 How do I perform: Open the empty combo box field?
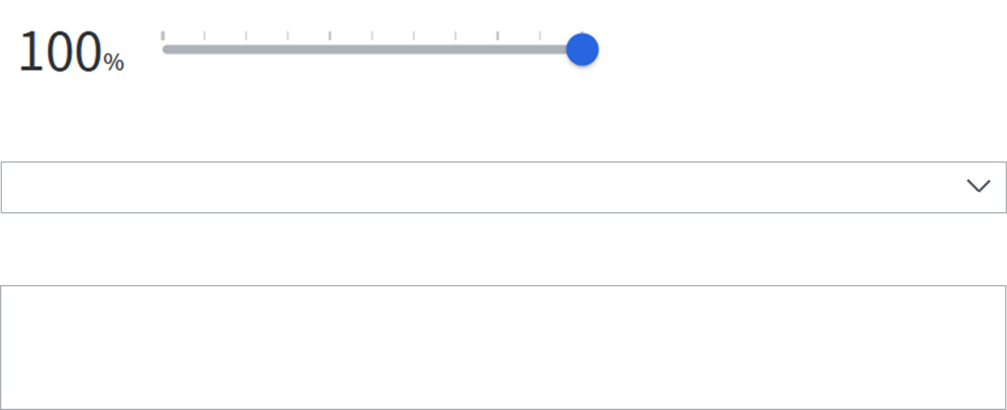click(481, 187)
